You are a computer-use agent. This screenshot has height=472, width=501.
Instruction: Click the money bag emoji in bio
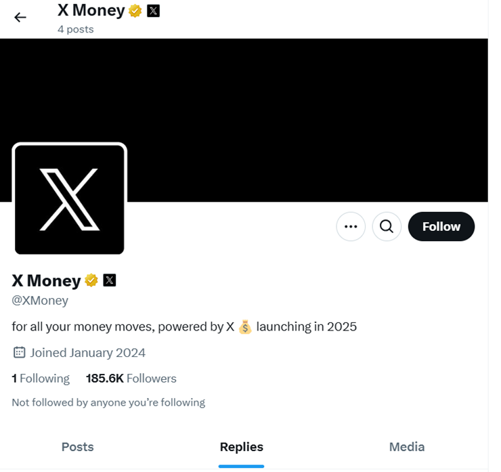point(244,327)
